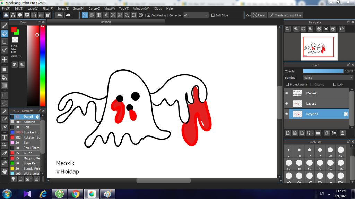Click the cloud save icon in toolbar
The image size is (355, 199).
coord(6,15)
